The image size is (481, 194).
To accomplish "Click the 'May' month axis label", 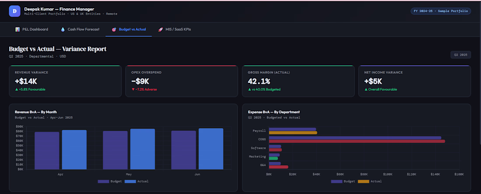I will click(x=129, y=174).
